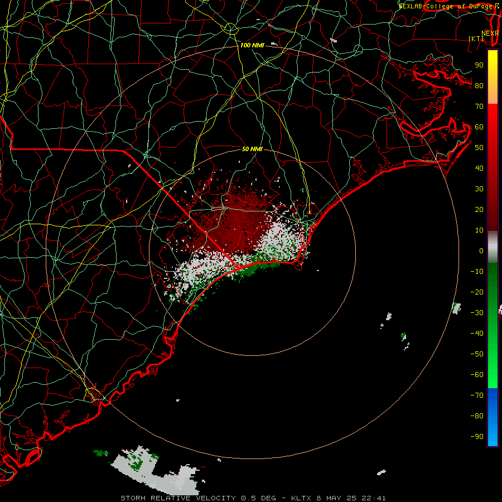Image resolution: width=502 pixels, height=502 pixels.
Task: Click the -90 value on the velocity scale
Action: 477,436
